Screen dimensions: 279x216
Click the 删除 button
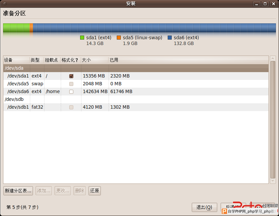80,191
